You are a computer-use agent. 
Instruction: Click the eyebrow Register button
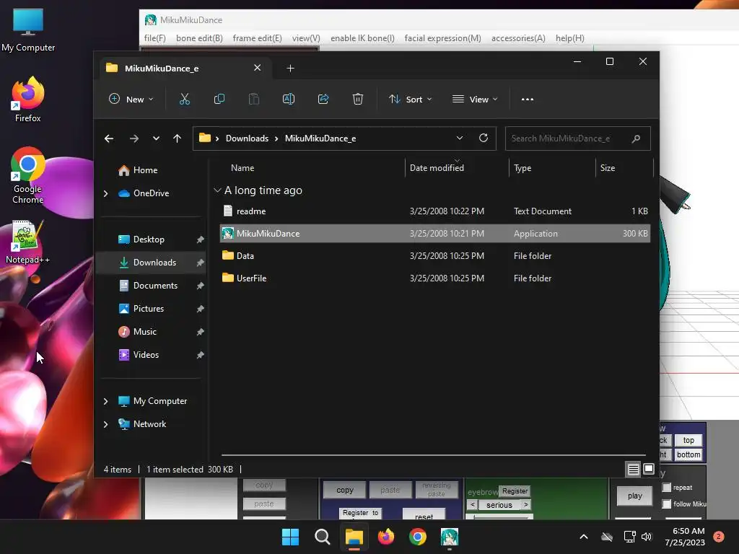click(515, 491)
